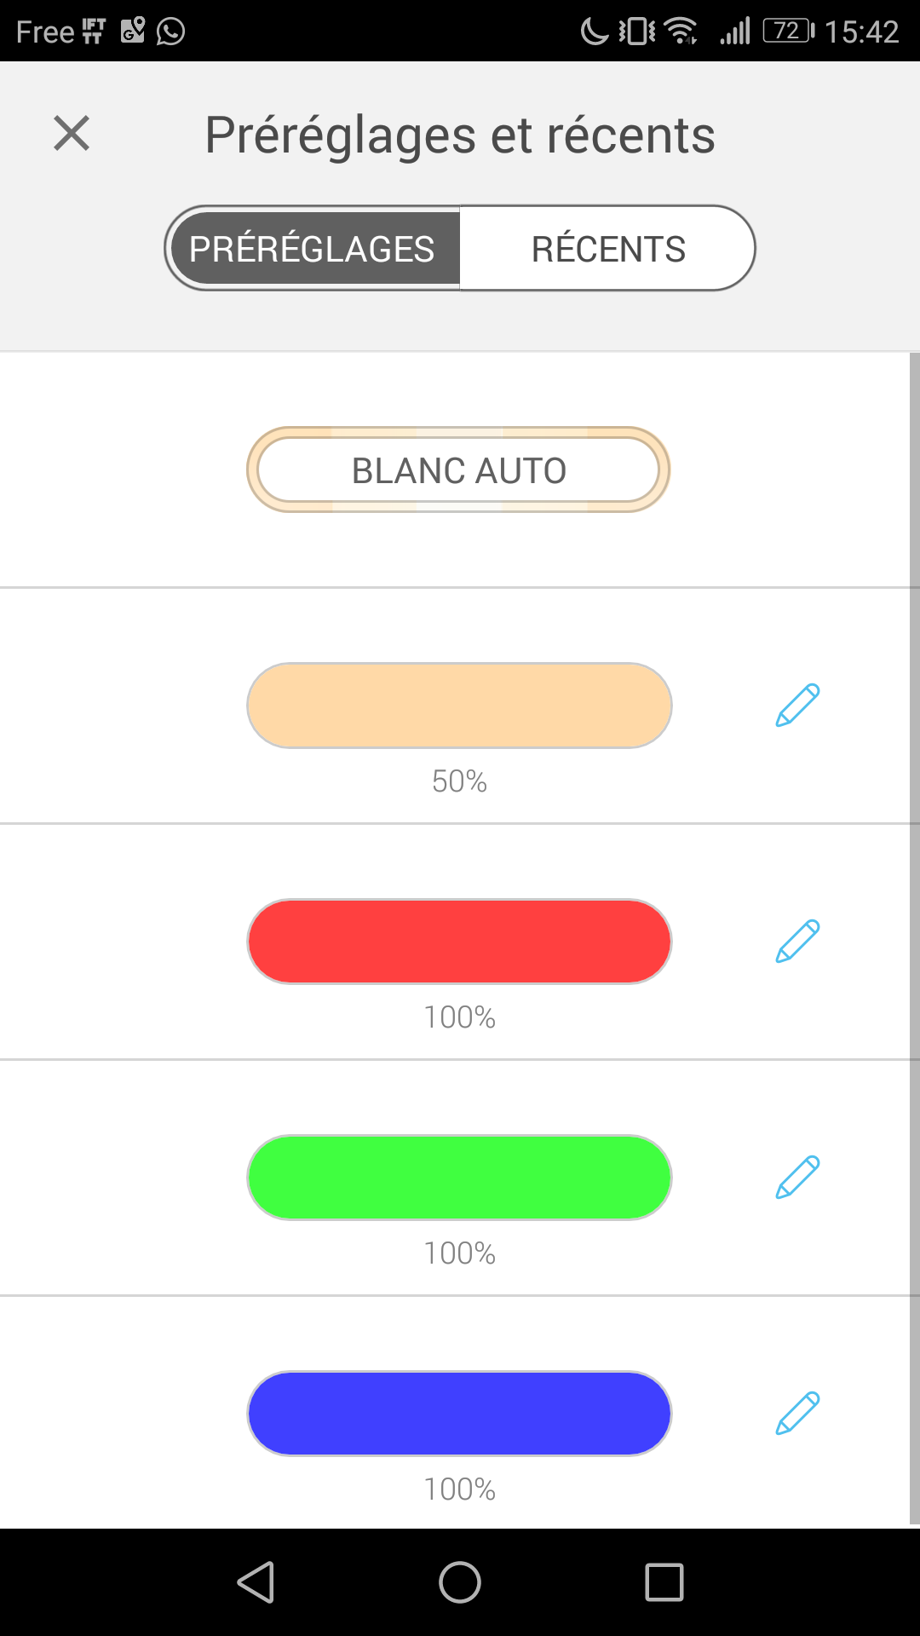
Task: Edit the green preset with pencil icon
Action: point(797,1178)
